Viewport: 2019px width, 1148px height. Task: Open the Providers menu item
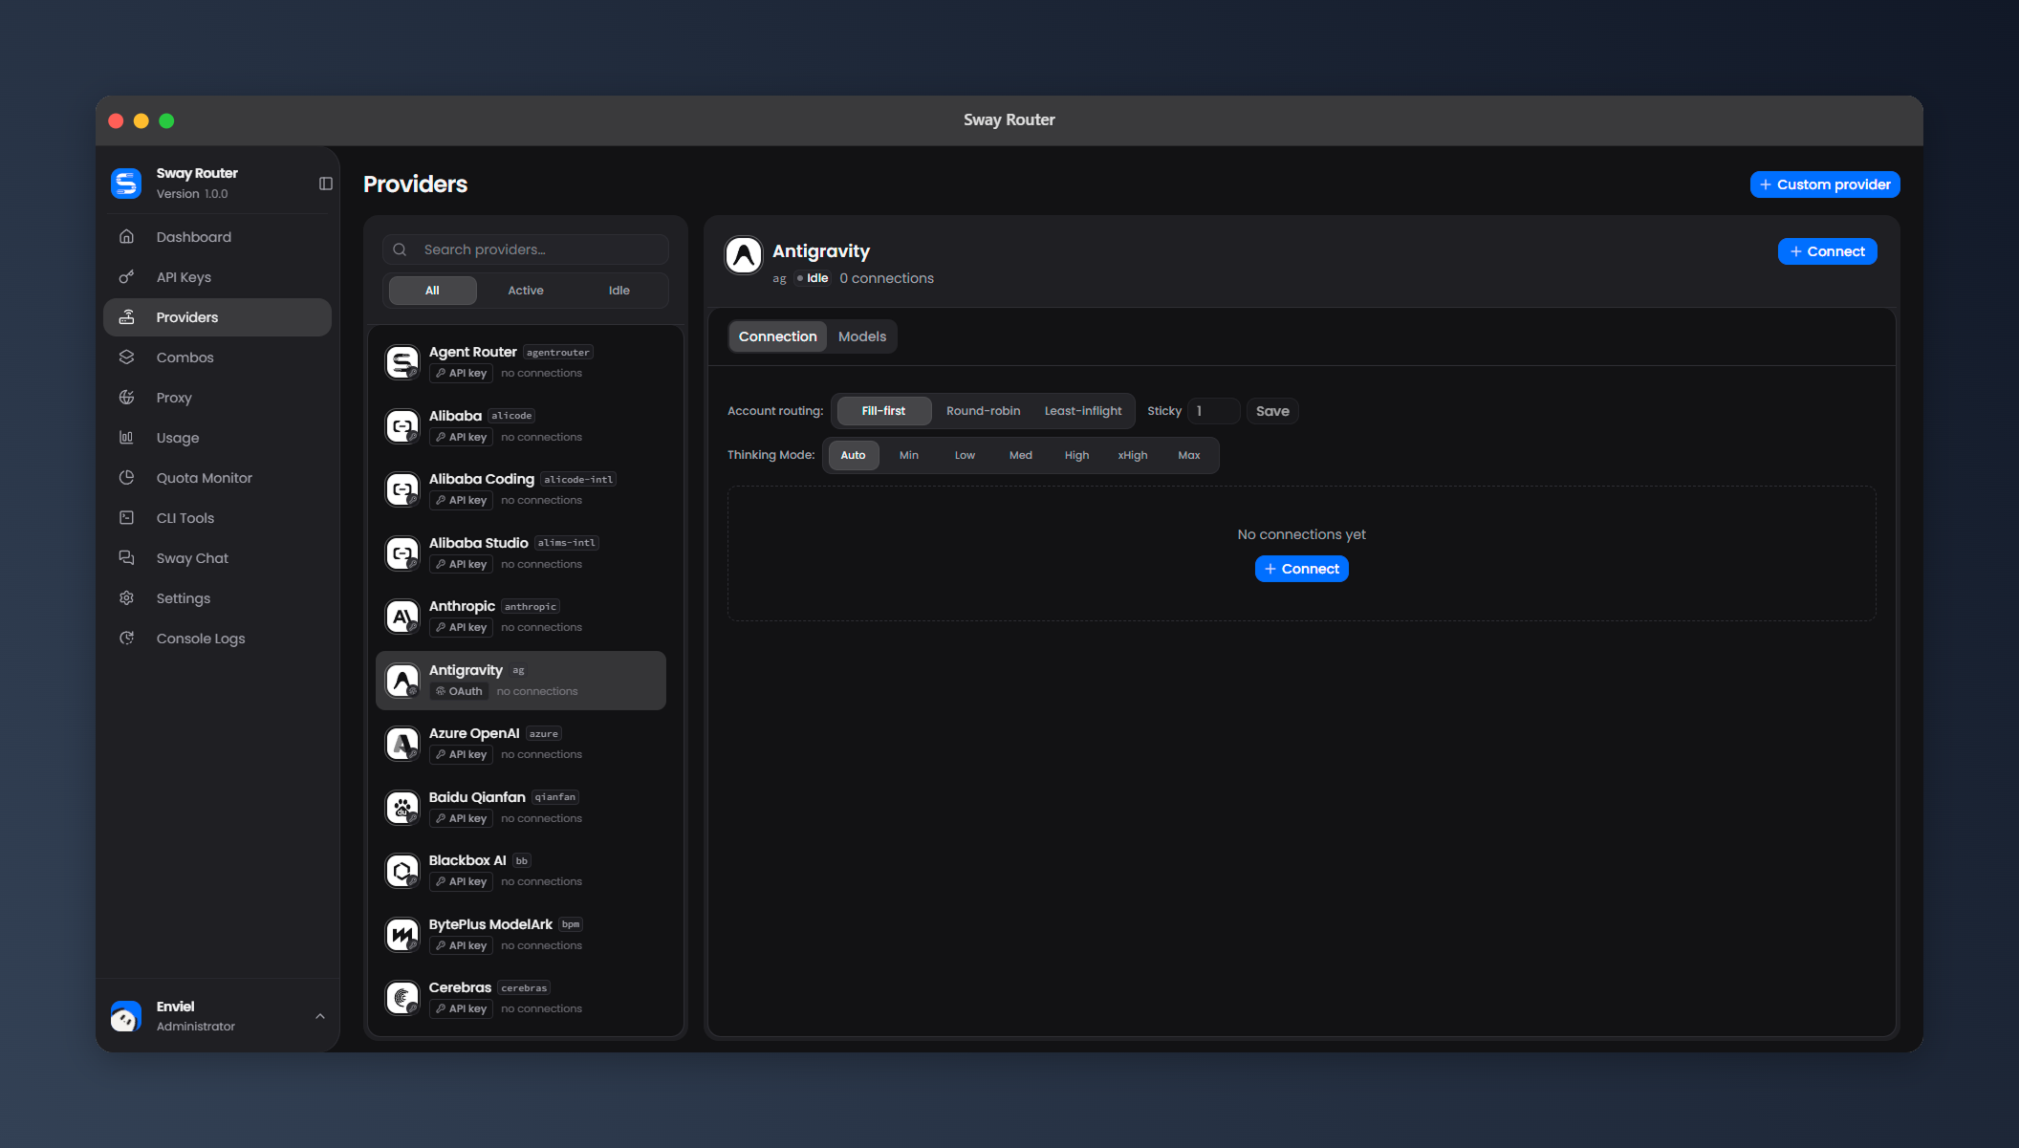point(217,317)
